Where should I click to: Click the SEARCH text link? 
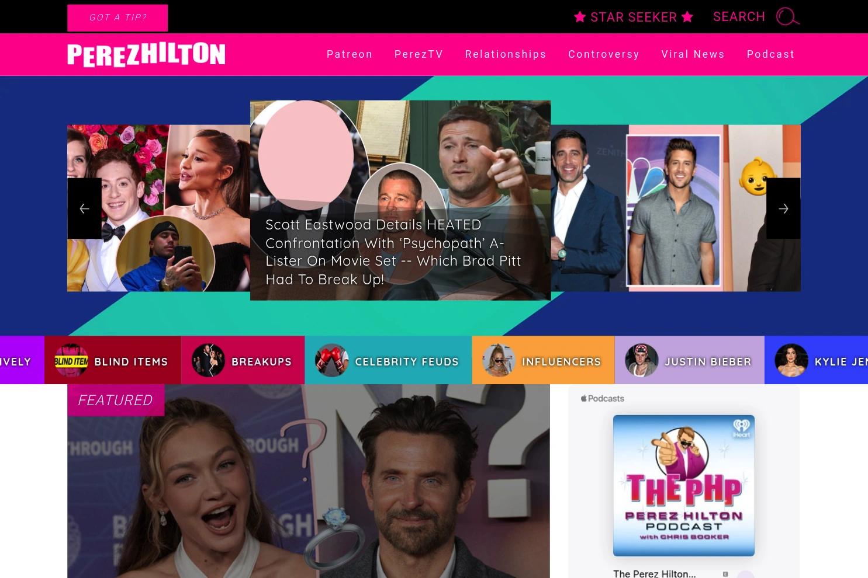(739, 16)
